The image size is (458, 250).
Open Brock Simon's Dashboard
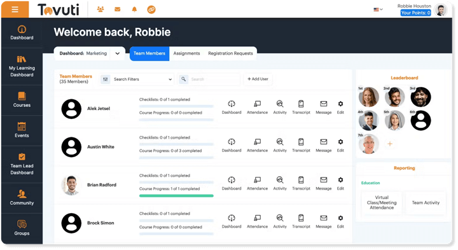(232, 221)
